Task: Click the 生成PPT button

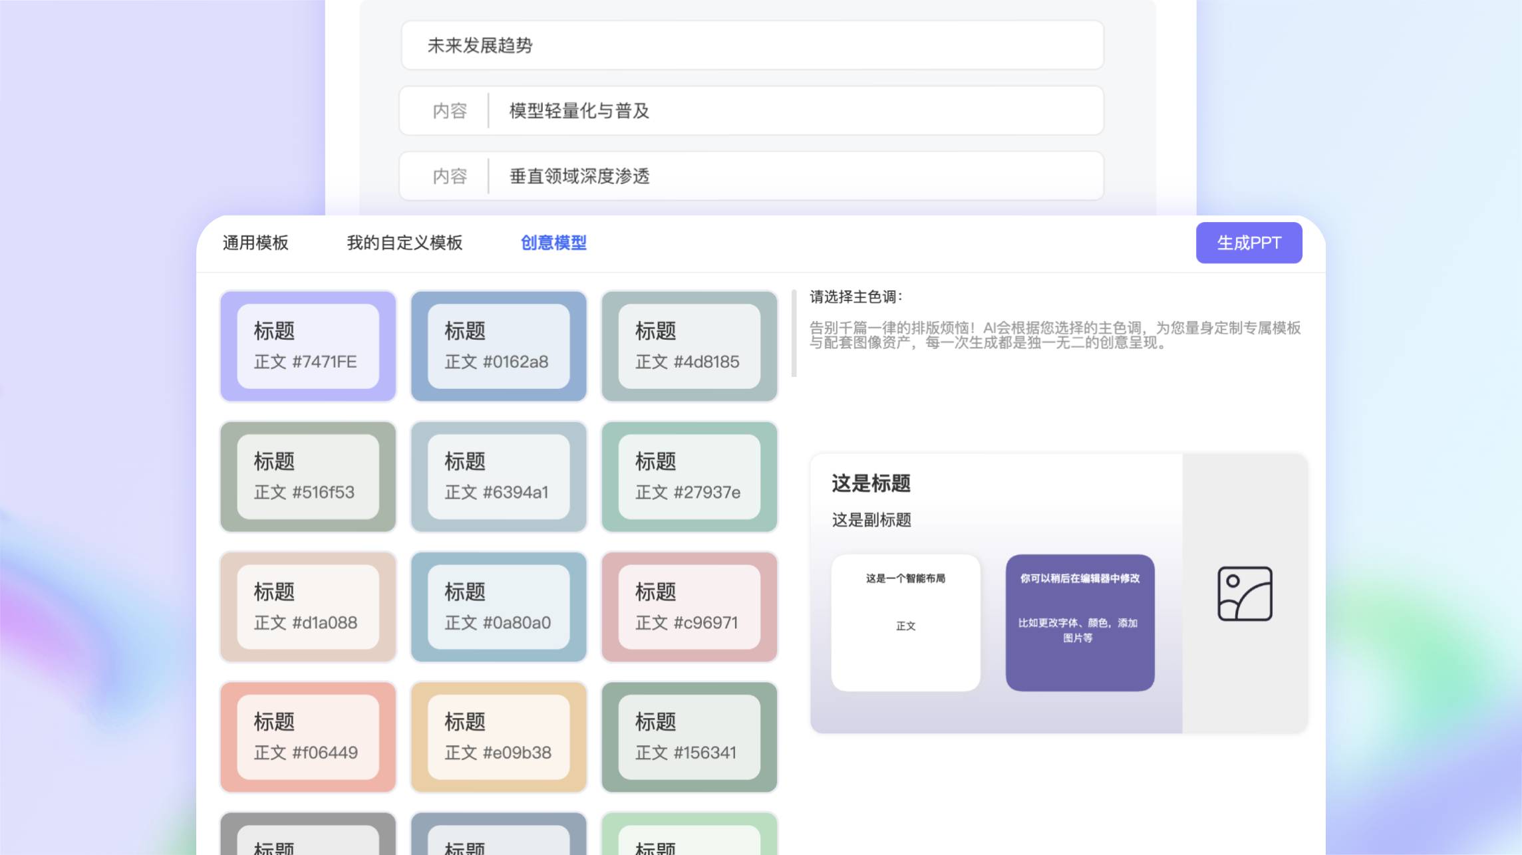Action: pyautogui.click(x=1249, y=243)
